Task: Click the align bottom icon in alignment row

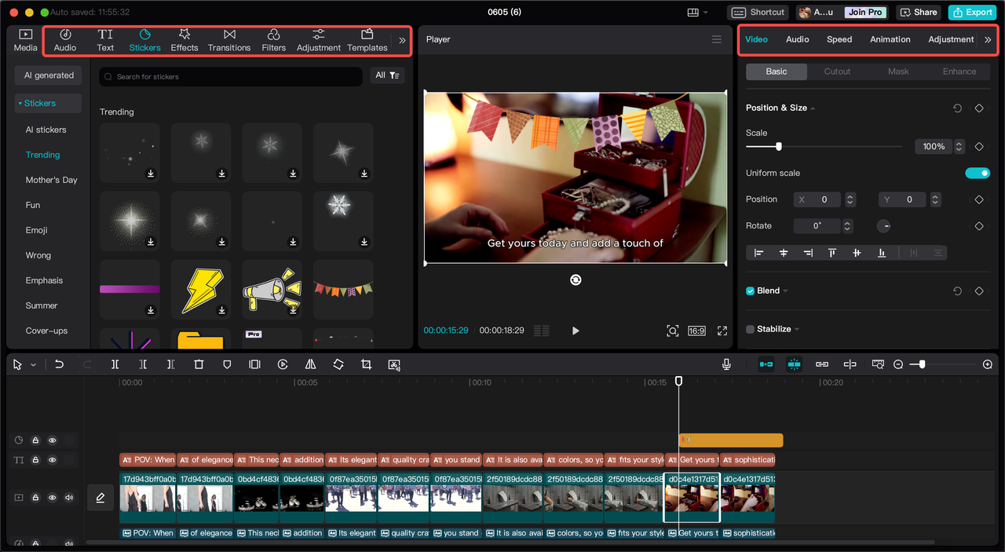Action: tap(882, 253)
